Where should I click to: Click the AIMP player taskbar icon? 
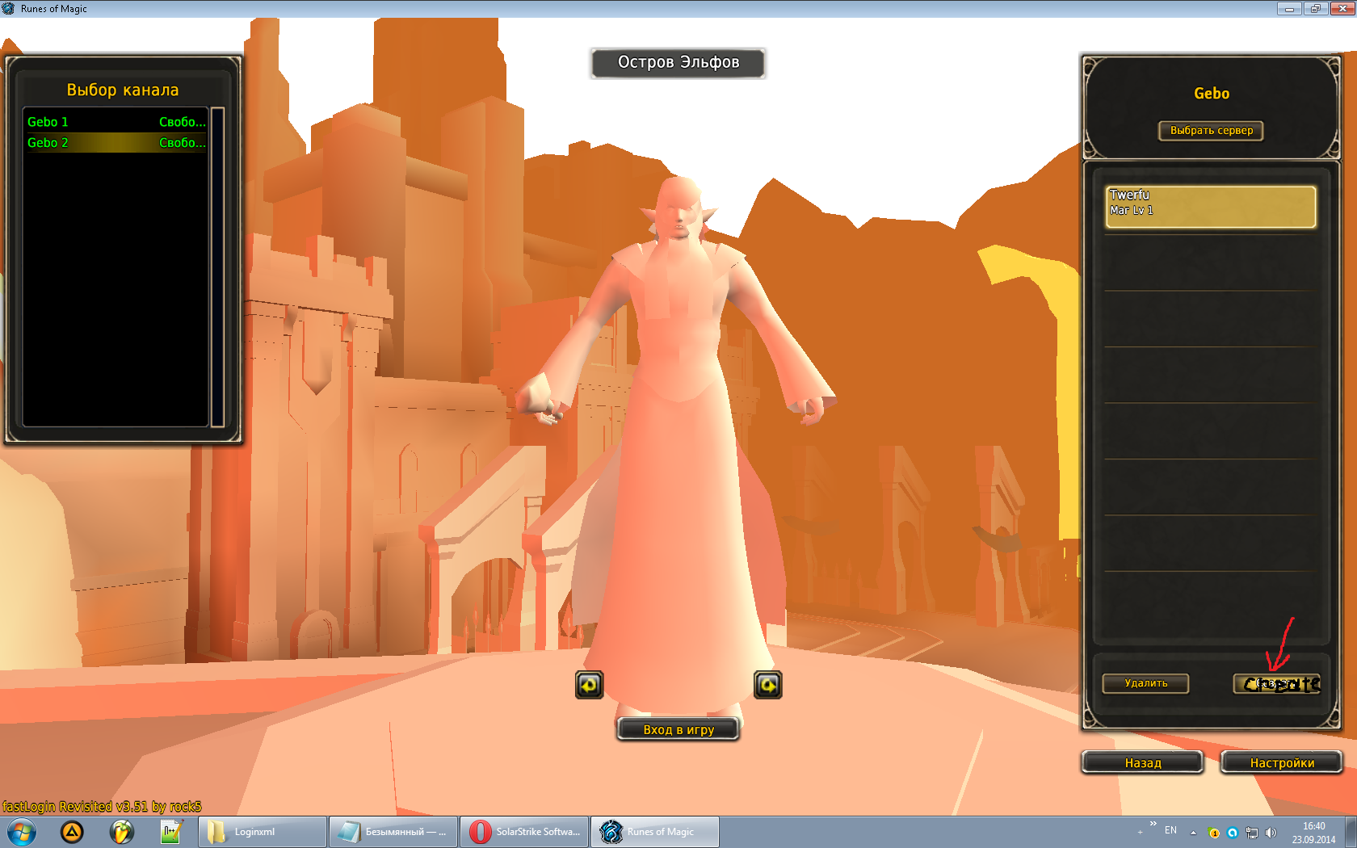72,832
